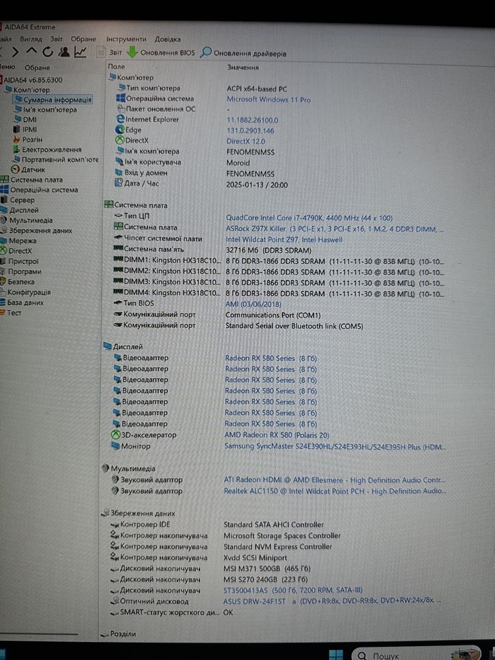Click the up-level arrow in toolbar
495x660 pixels.
click(32, 51)
